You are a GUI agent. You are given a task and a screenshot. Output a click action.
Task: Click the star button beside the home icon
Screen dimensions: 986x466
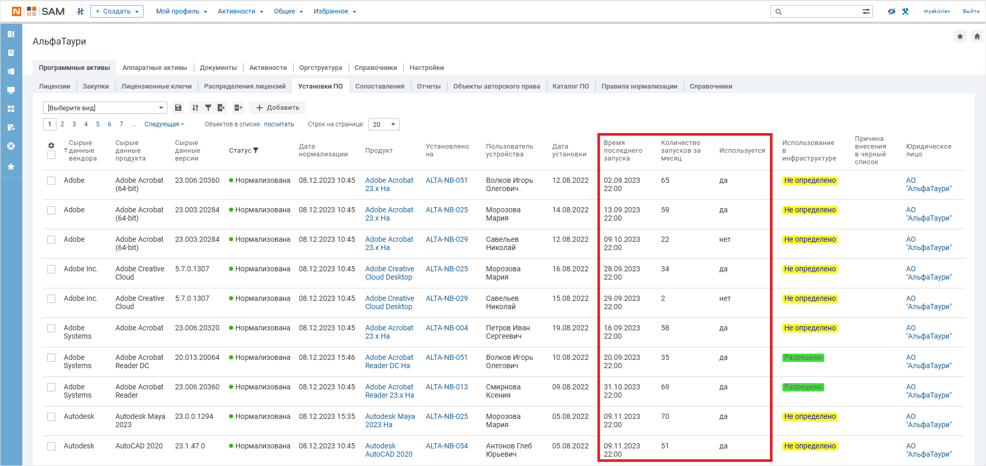pyautogui.click(x=960, y=36)
